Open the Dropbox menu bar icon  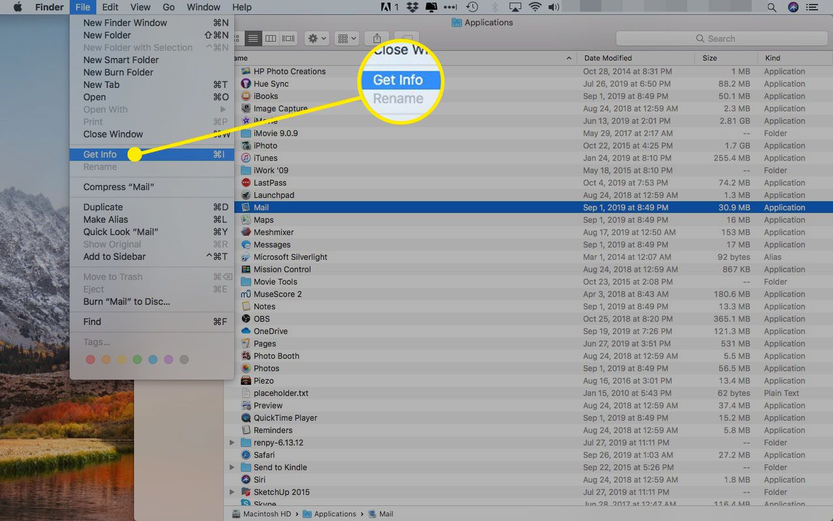pos(413,7)
